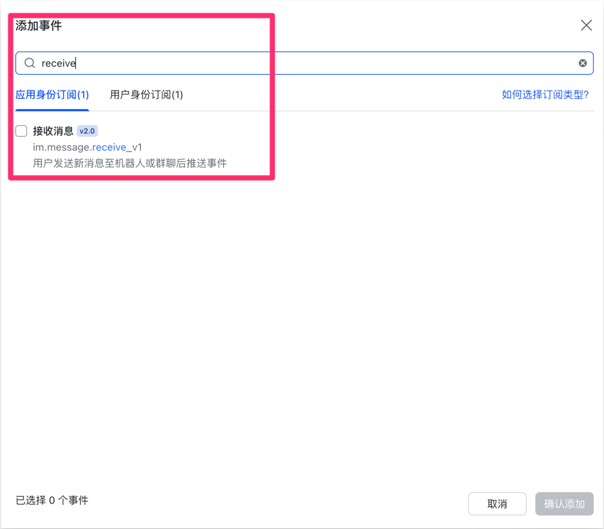Switch to the 用户身份订阅(1) tab
Screen dimensions: 604x529
tap(145, 94)
